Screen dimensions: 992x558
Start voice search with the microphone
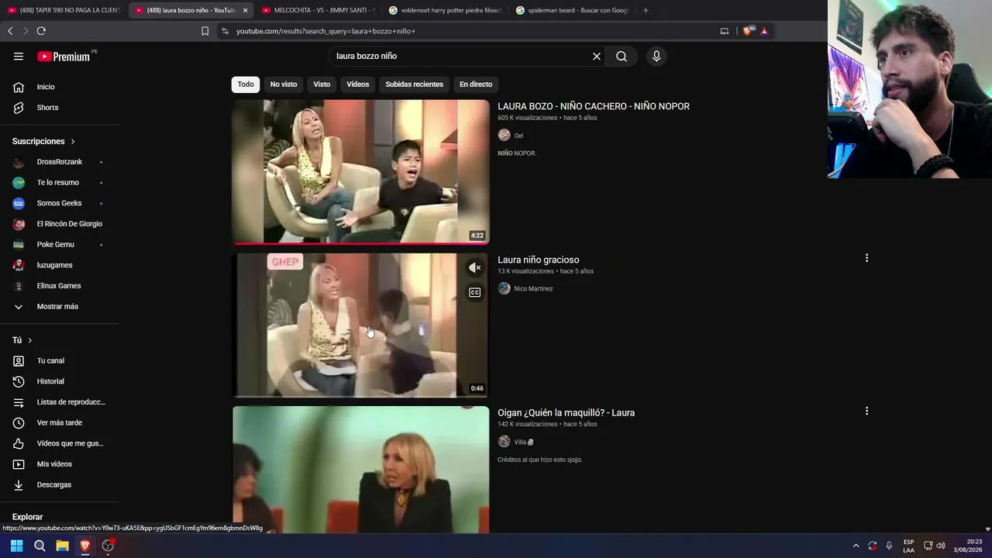coord(656,56)
